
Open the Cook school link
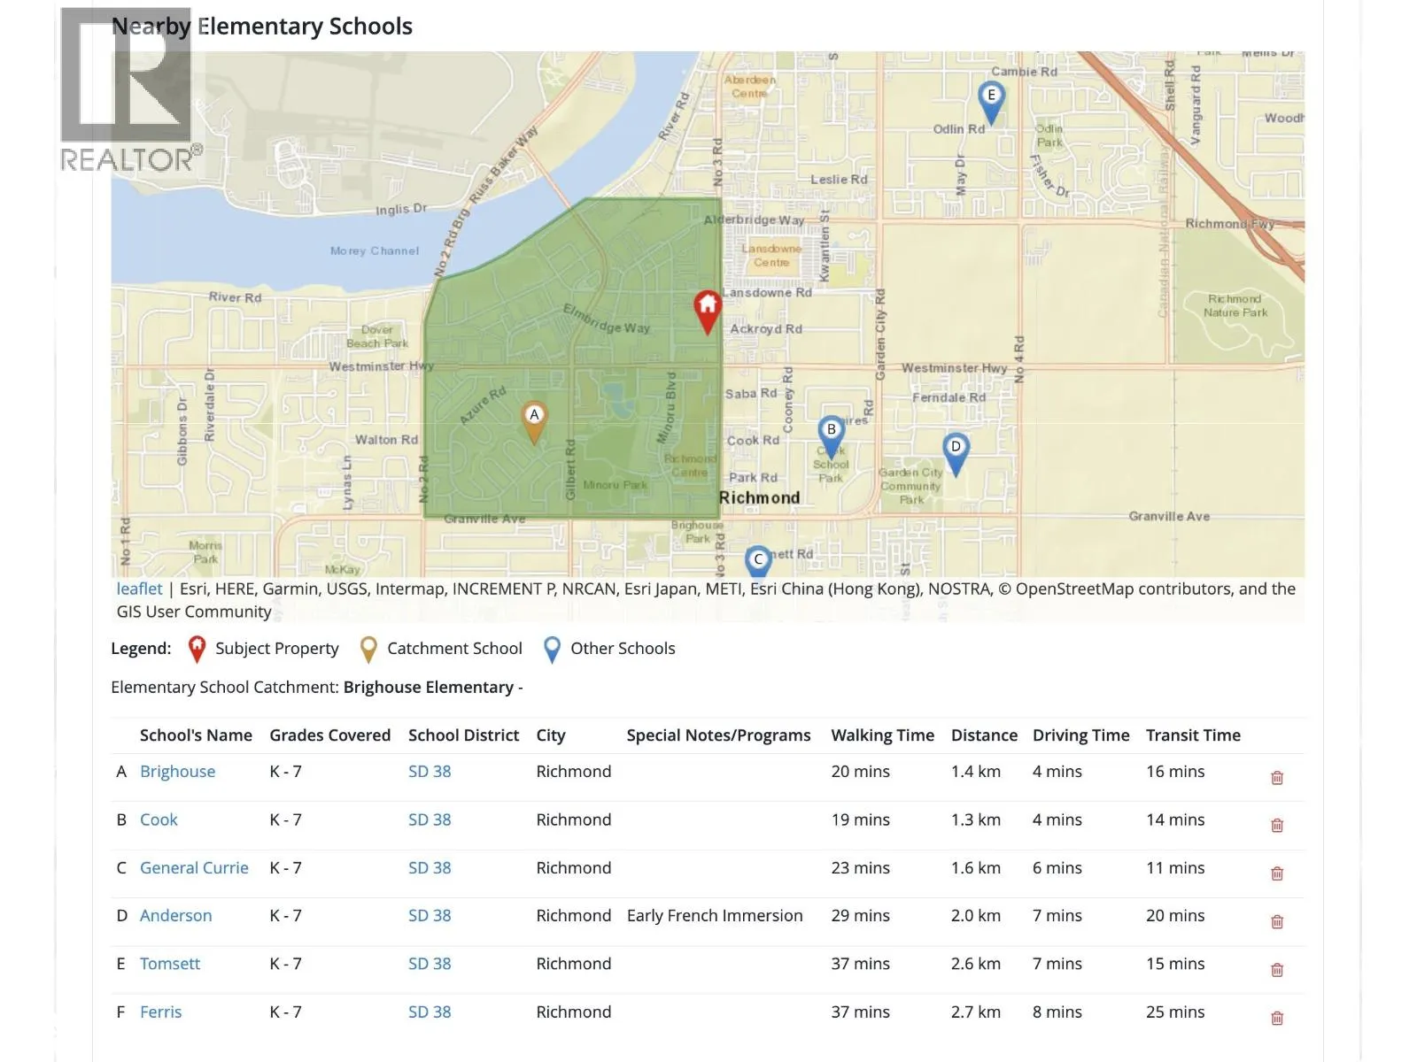(x=159, y=820)
